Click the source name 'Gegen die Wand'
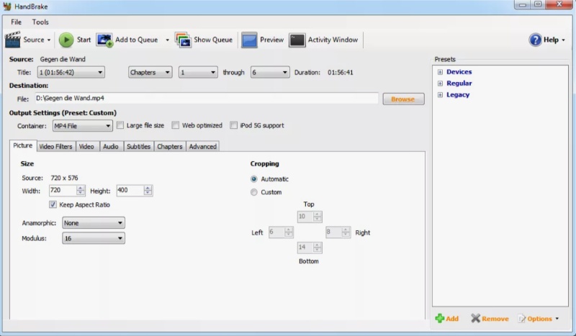576x336 pixels. tap(63, 59)
